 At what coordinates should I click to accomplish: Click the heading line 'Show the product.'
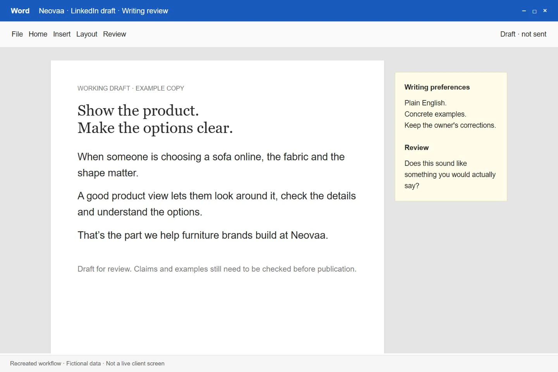point(138,110)
